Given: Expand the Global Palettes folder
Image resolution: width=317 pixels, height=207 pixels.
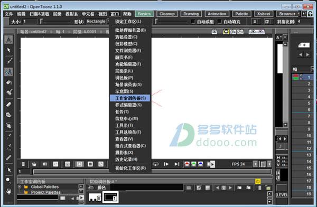Looking at the screenshot, I should click(20, 187).
